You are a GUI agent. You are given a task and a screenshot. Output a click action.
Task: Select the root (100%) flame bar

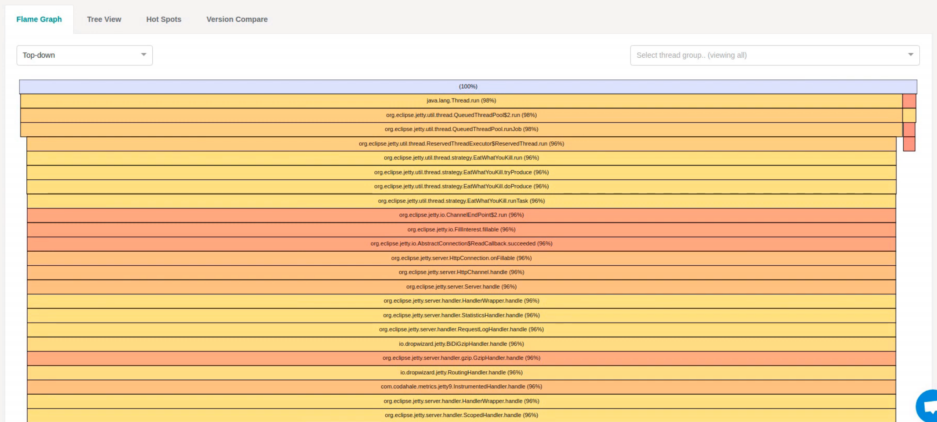[468, 86]
